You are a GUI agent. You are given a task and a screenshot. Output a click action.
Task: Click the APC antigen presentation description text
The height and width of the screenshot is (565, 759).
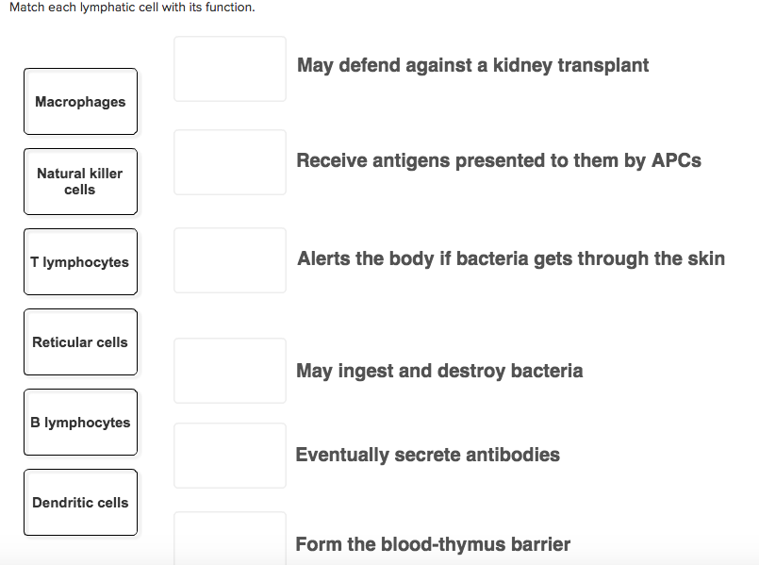(x=496, y=160)
